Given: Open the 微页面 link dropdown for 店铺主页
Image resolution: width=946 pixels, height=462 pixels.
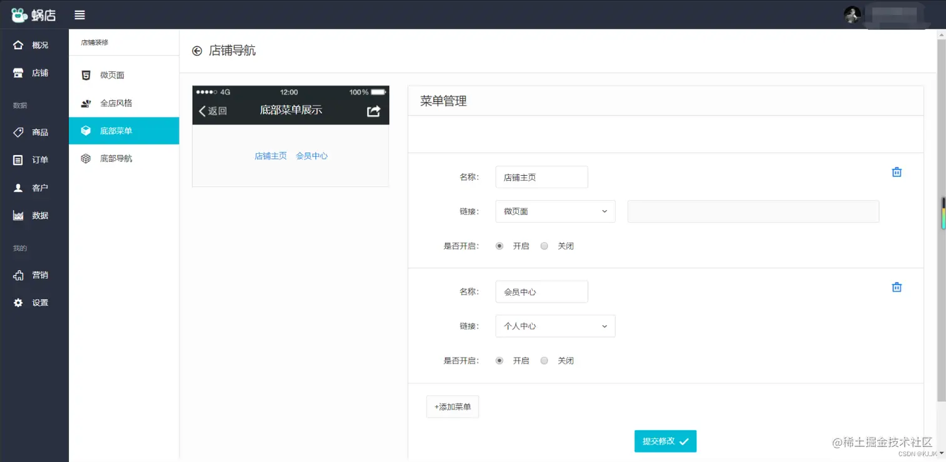Looking at the screenshot, I should [555, 211].
